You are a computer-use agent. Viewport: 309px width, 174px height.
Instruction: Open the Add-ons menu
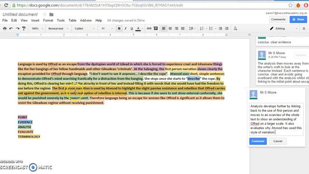click(x=86, y=20)
